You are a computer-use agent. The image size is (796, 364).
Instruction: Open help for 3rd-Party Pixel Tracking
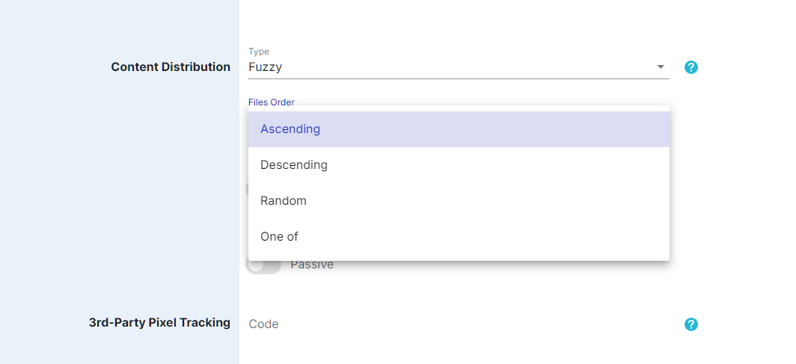691,324
